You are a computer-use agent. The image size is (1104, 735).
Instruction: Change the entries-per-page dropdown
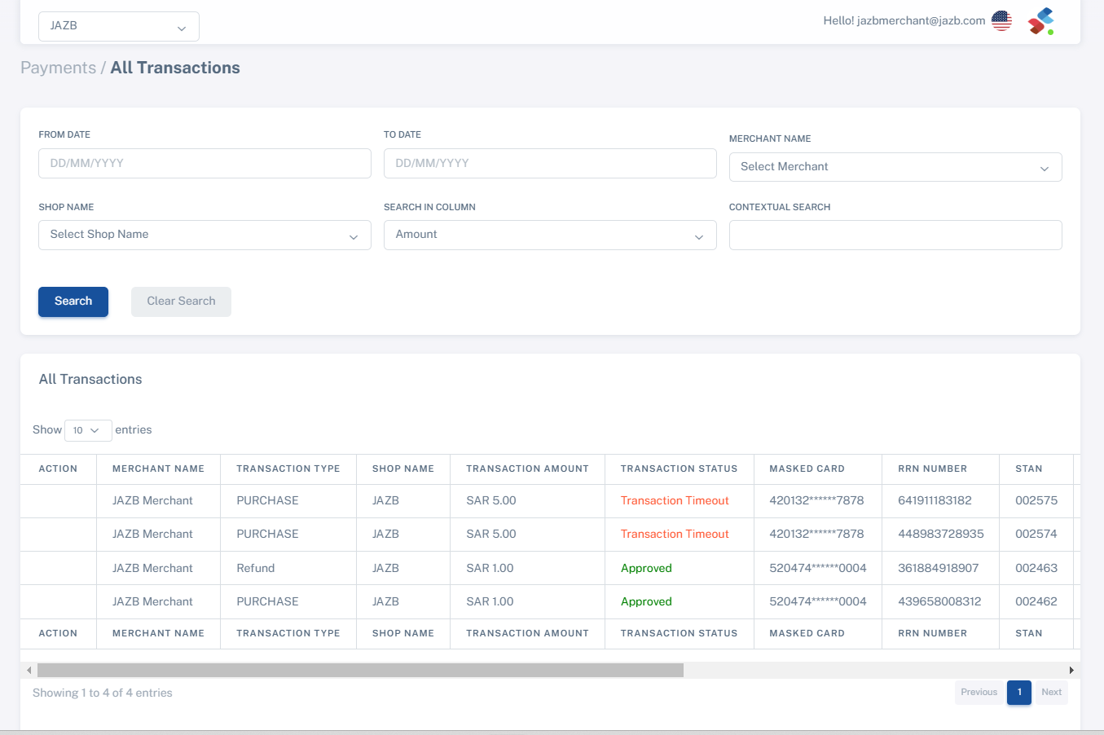(x=87, y=430)
